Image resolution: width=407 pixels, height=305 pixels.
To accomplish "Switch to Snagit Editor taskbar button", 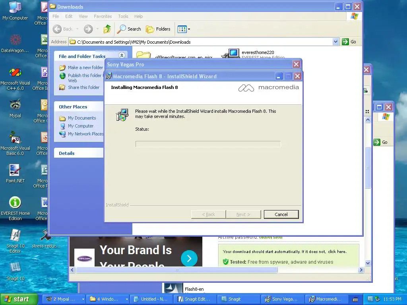I will click(x=195, y=299).
